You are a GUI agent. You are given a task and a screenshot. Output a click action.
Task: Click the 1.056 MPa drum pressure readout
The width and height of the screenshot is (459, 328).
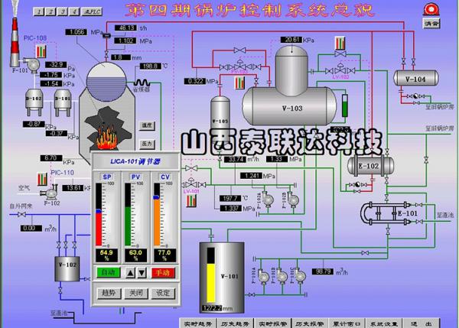tap(76, 31)
